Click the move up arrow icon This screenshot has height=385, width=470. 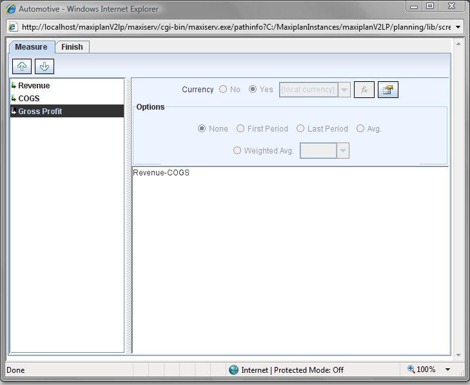click(x=21, y=66)
